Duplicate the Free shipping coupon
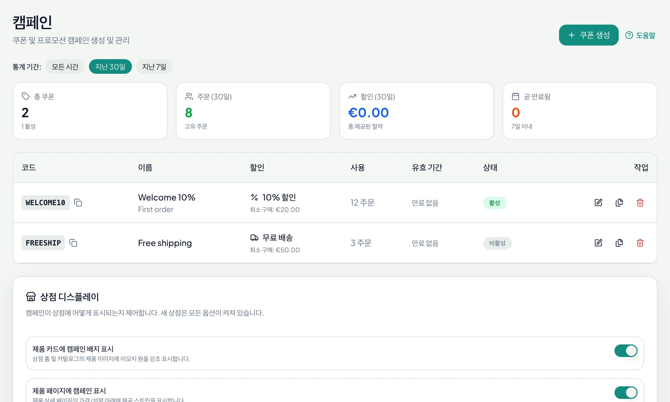Viewport: 670px width, 402px height. (619, 243)
